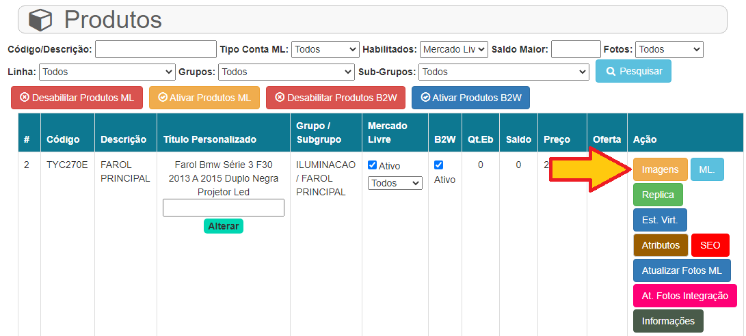Open Est. Virt. for the product

(x=660, y=220)
